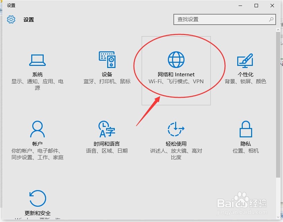The width and height of the screenshot is (283, 222).
Task: Open 设备 settings via the devices icon
Action: click(107, 59)
